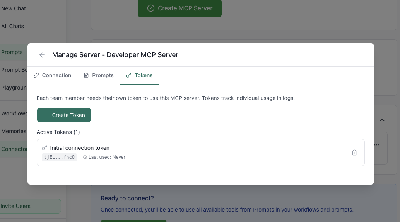The height and width of the screenshot is (222, 400).
Task: Open Memories in the sidebar
Action: tap(14, 131)
